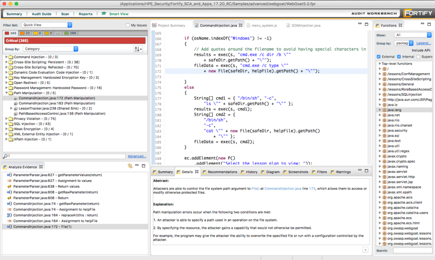Open the Audit Guide menu

(41, 14)
